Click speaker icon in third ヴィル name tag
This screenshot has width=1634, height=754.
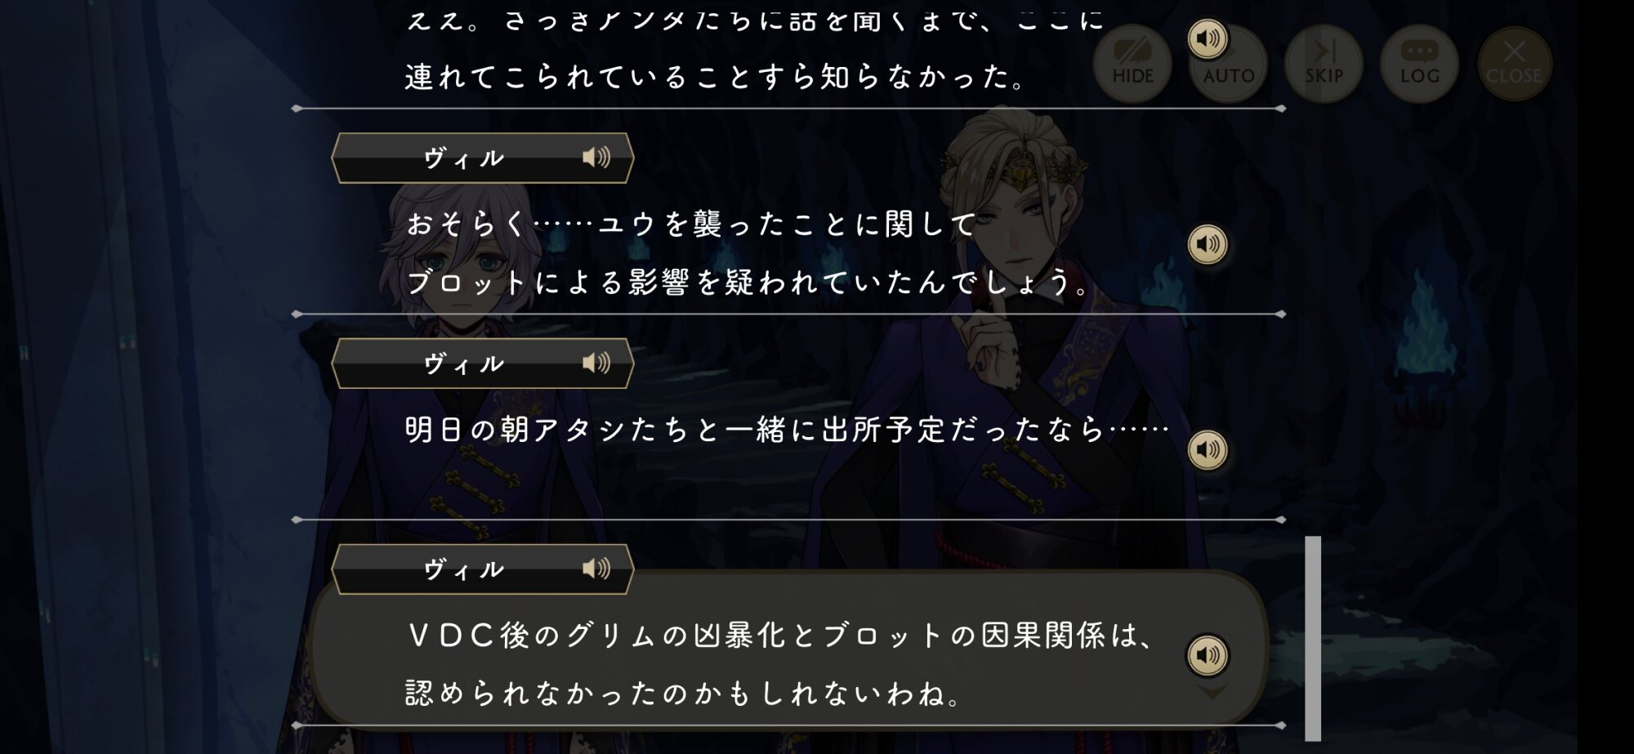coord(596,569)
